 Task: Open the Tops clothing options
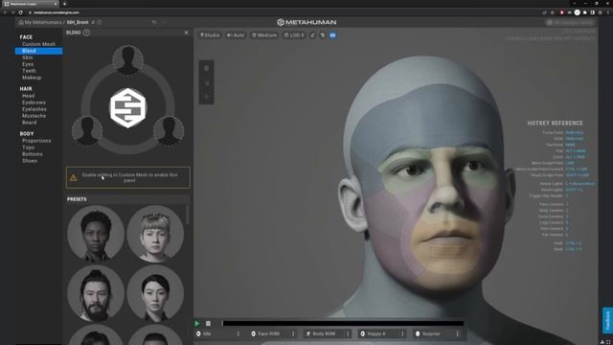(28, 148)
